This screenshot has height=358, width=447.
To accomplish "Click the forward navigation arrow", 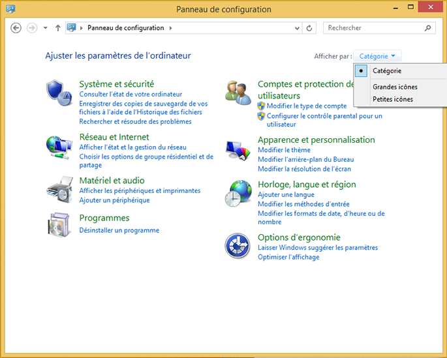I will [x=32, y=28].
